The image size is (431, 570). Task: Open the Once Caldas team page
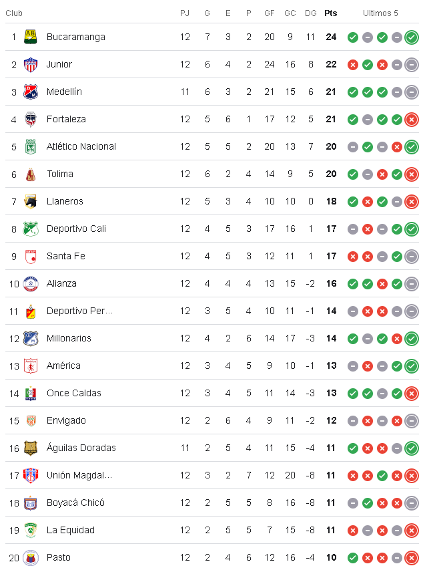pos(73,393)
